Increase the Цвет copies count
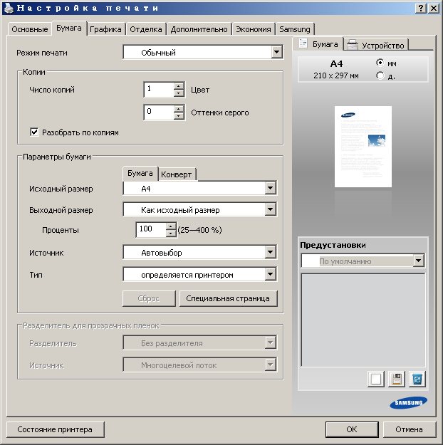The width and height of the screenshot is (443, 445). tap(179, 86)
